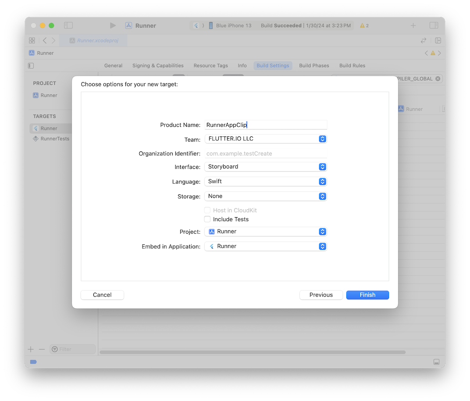Expand the Language dropdown set to Swift
This screenshot has width=470, height=401.
tap(265, 181)
